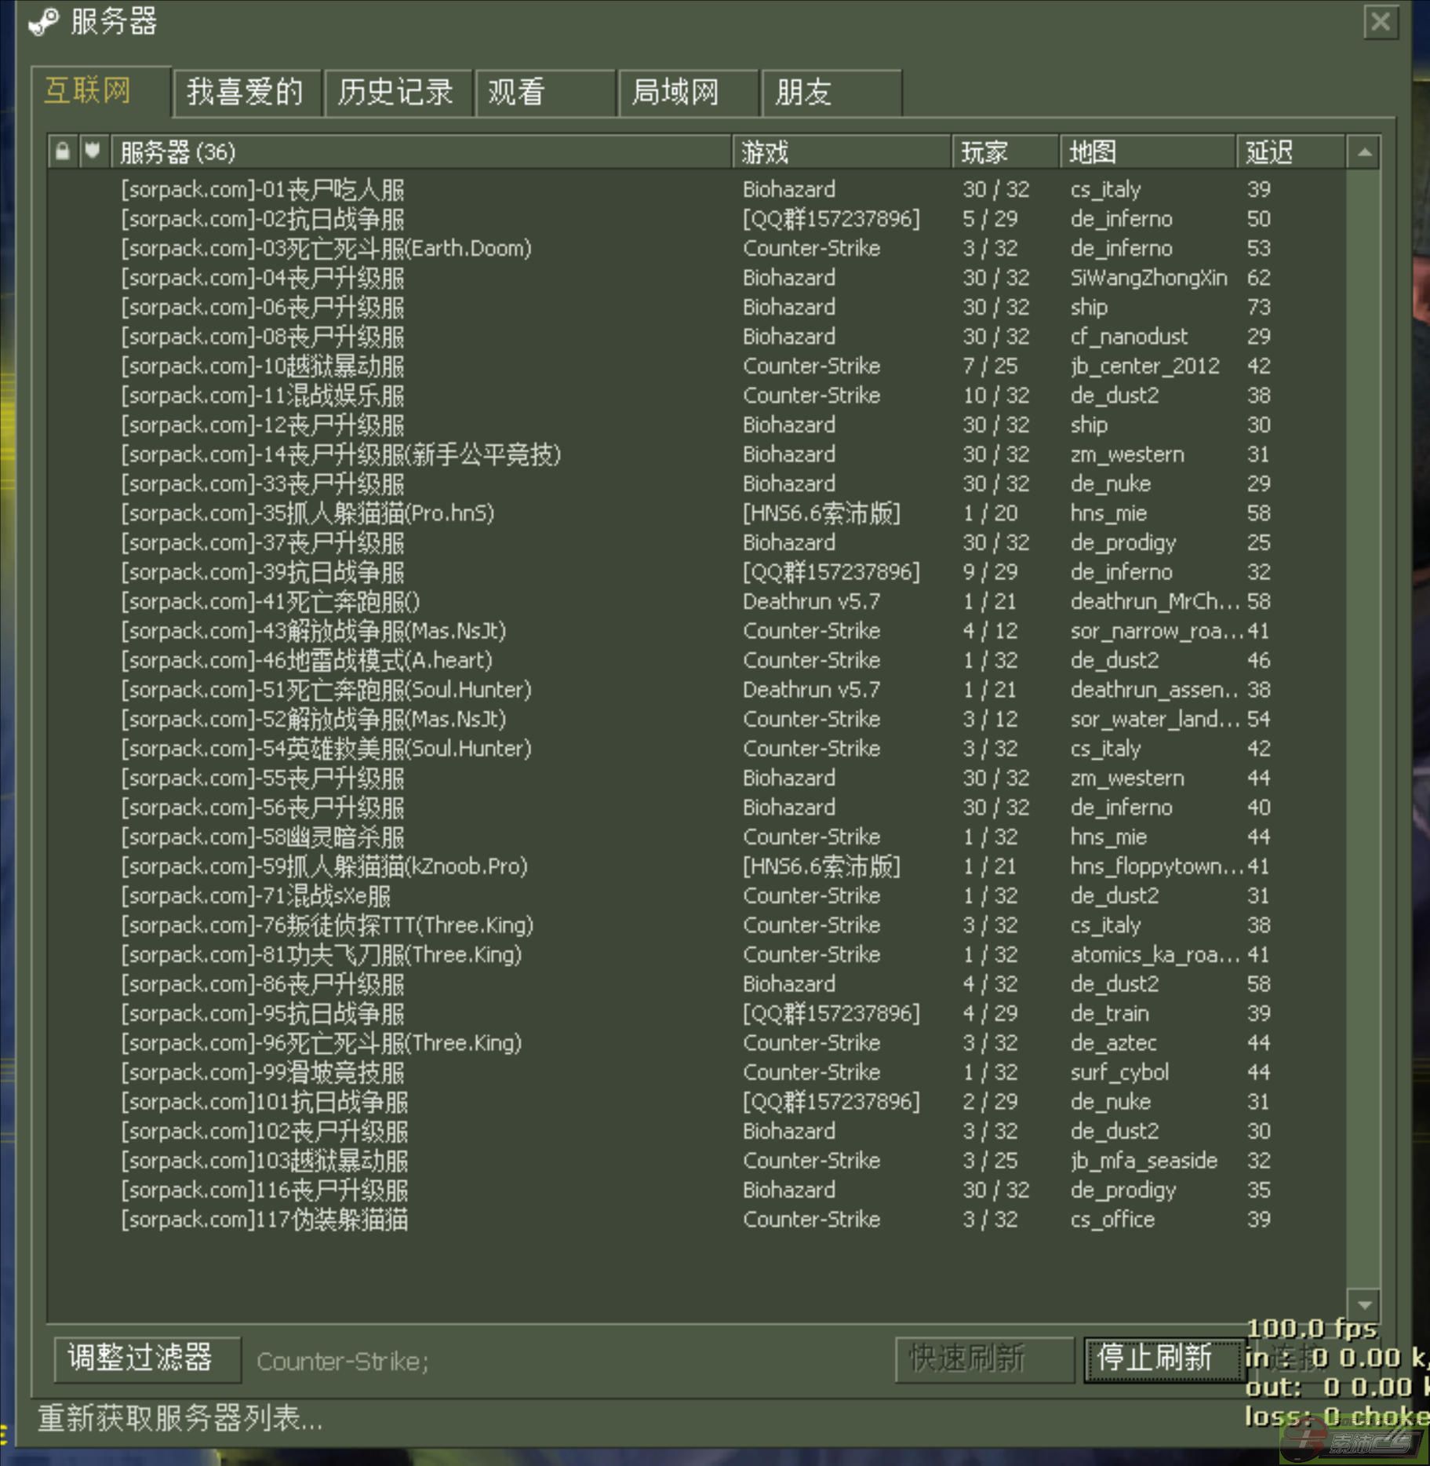
Task: Click the 快速刷新 quick refresh button
Action: (x=984, y=1358)
